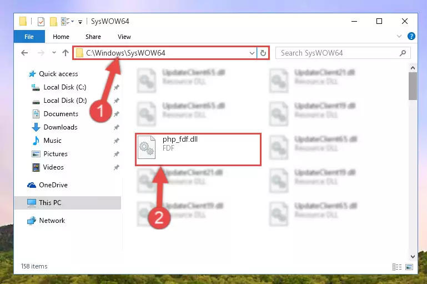Open the File ribbon tab
Viewport: 427px width, 284px height.
point(29,37)
